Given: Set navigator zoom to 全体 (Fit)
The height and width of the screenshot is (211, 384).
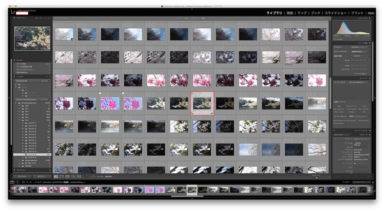Looking at the screenshot, I should pyautogui.click(x=36, y=18).
